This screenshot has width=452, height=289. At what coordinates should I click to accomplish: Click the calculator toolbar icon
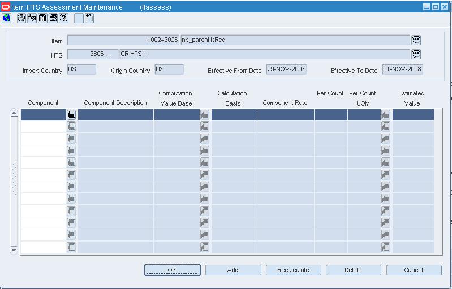point(42,18)
